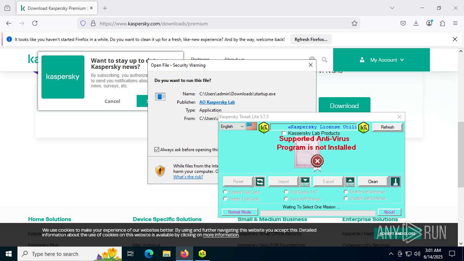Click the left KTL hexagon logo

(x=264, y=127)
